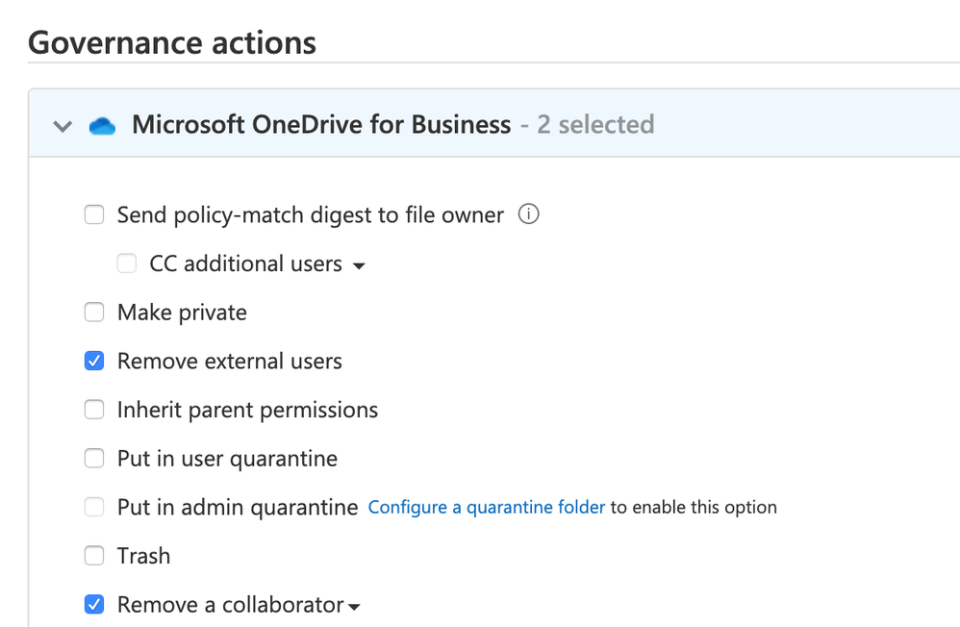Click the Governance actions heading
The image size is (960, 627).
pos(172,42)
